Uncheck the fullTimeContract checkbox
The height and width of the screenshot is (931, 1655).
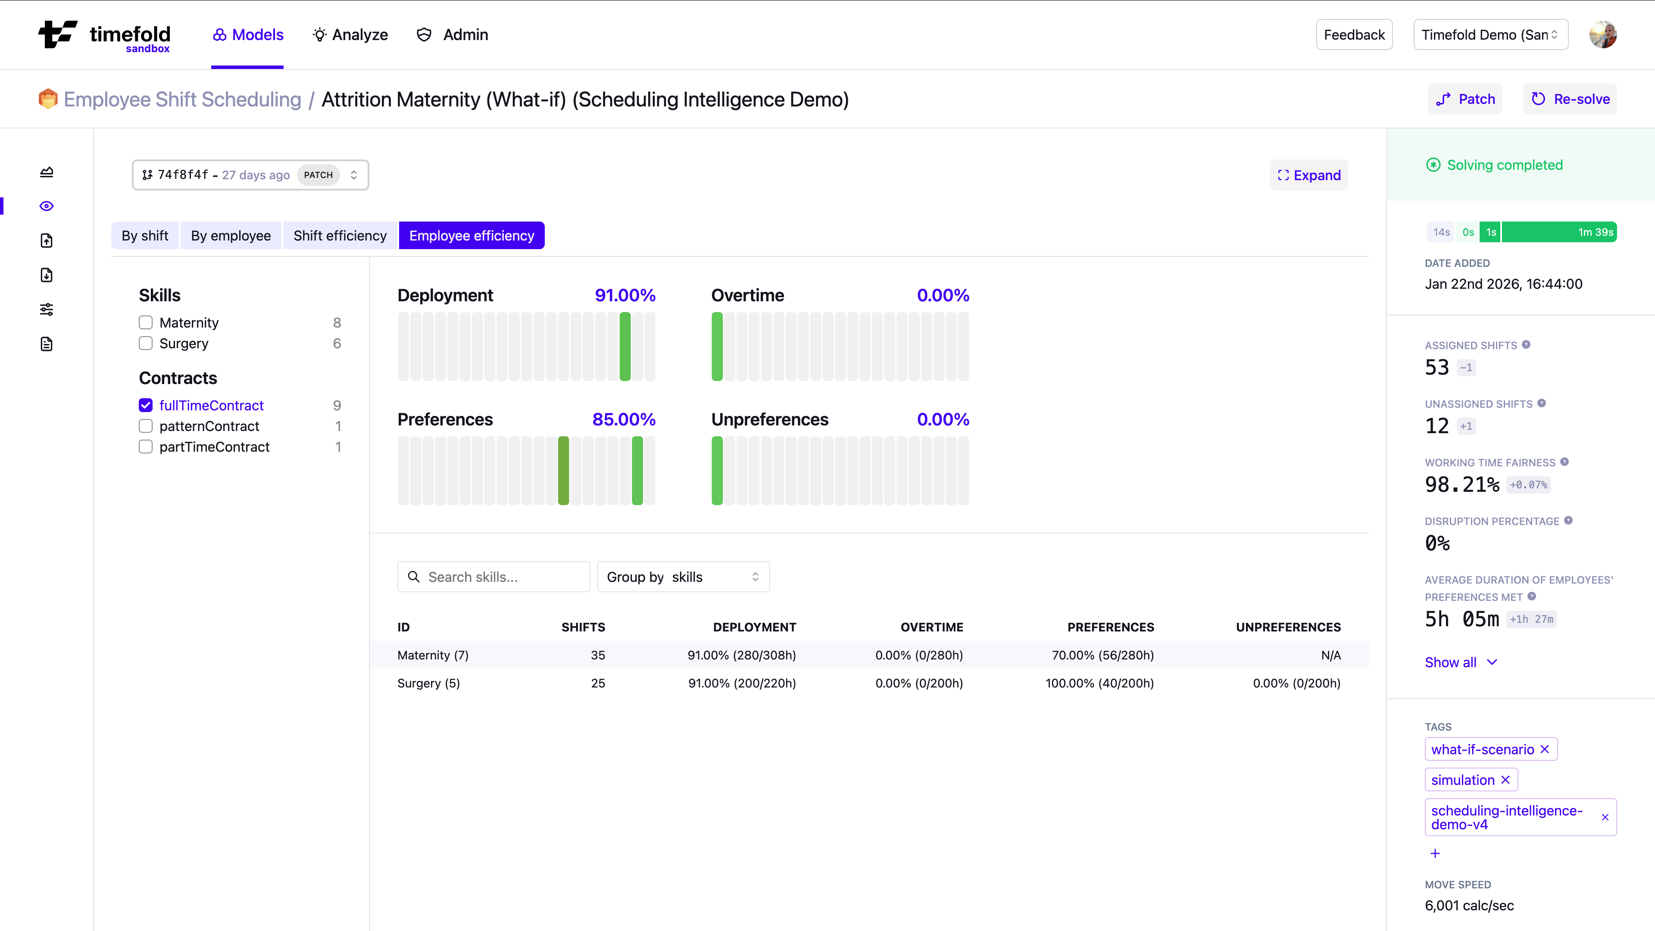(146, 406)
